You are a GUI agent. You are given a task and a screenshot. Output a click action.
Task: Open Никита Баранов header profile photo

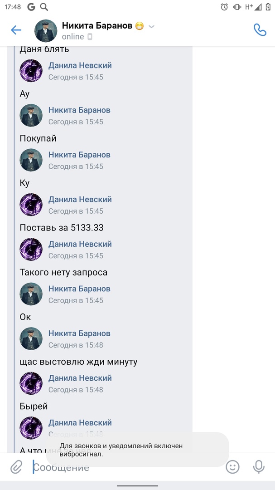(46, 31)
